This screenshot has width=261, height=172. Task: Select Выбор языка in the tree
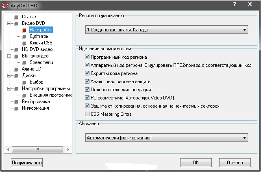[x=36, y=101]
